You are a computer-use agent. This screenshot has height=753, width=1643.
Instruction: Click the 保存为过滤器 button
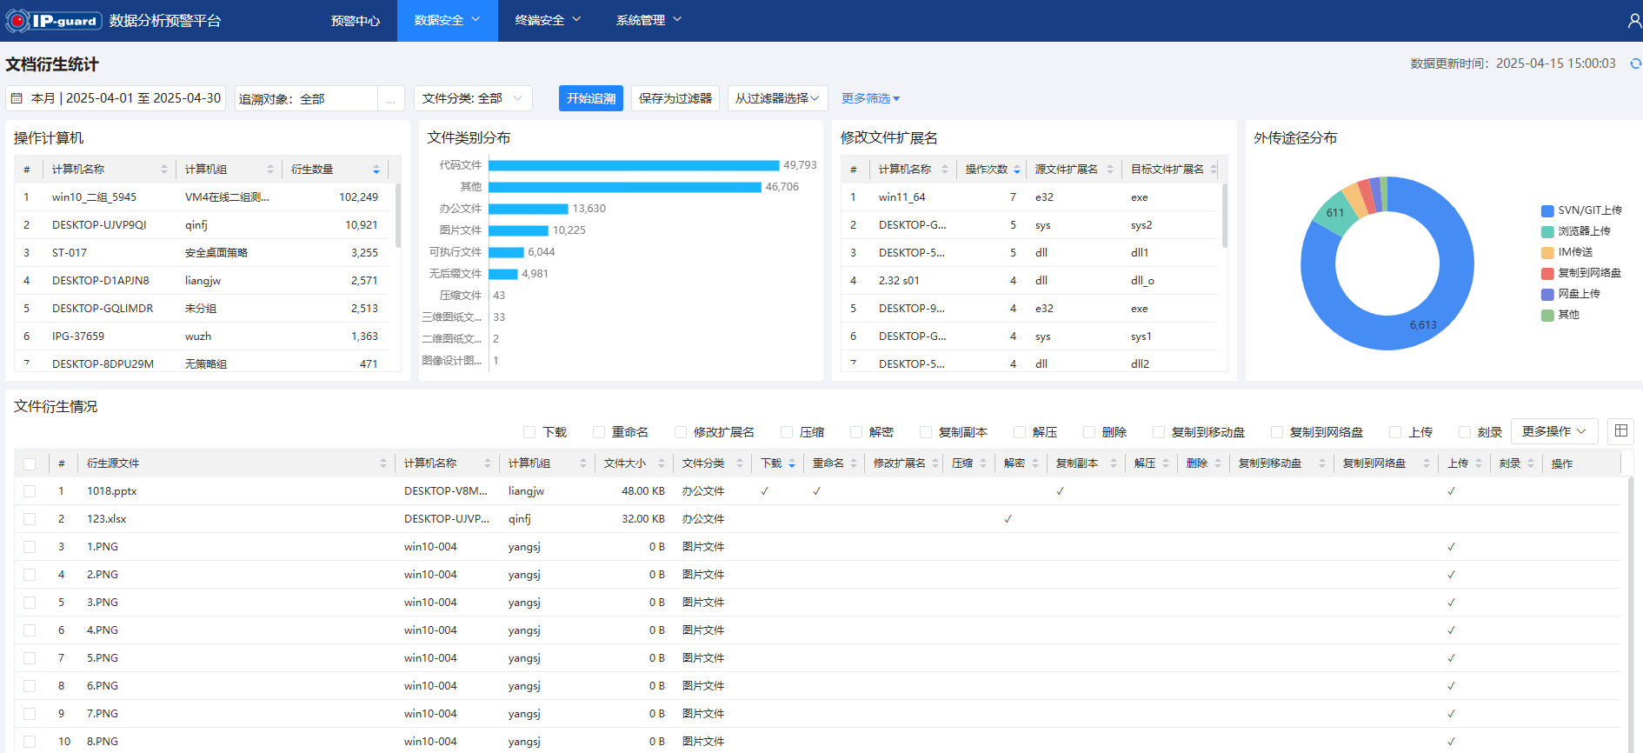[x=675, y=98]
